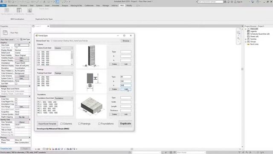The image size is (273, 154).
Task: Click the highlighted thin lines quick-access icon
Action: point(57,2)
